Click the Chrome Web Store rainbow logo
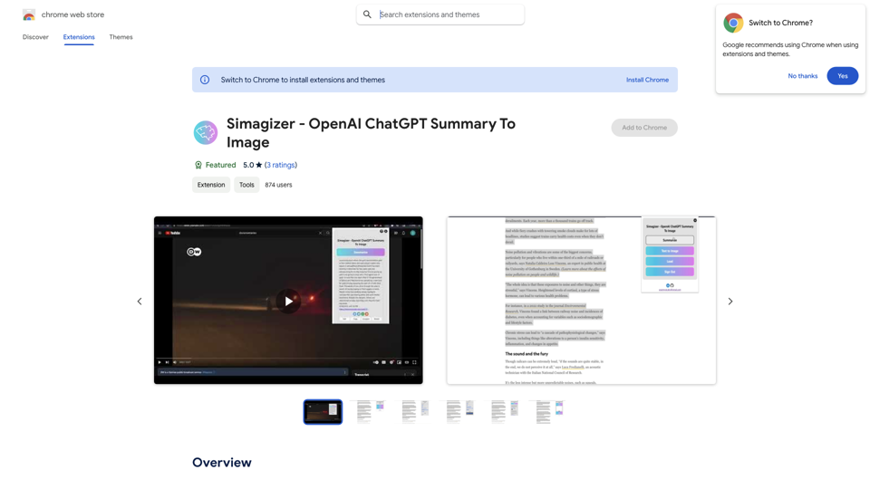Screen dimensions: 870x489 tap(29, 15)
